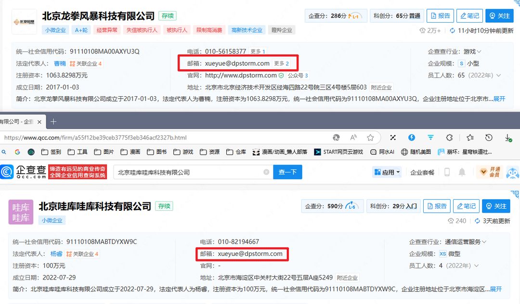
Task: Click 笔记 button for 北京哇库哇库科技有限公司
Action: 466,206
